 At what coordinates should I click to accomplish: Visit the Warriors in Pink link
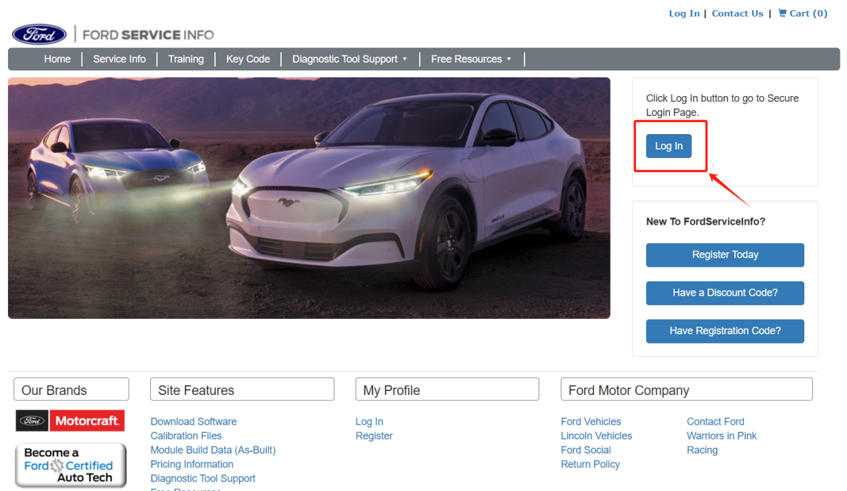click(722, 436)
